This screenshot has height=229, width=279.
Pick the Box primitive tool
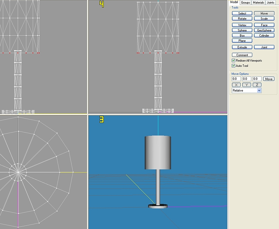[x=242, y=36]
